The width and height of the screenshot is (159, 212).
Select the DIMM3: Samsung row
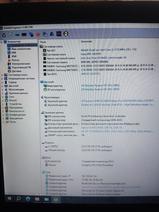(x=99, y=70)
